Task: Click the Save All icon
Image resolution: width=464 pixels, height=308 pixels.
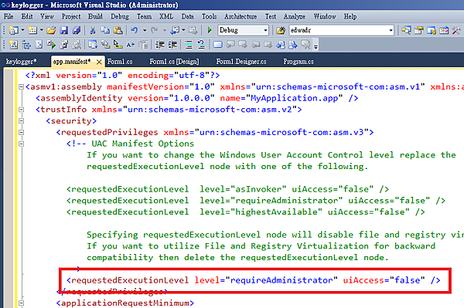Action: click(x=77, y=30)
